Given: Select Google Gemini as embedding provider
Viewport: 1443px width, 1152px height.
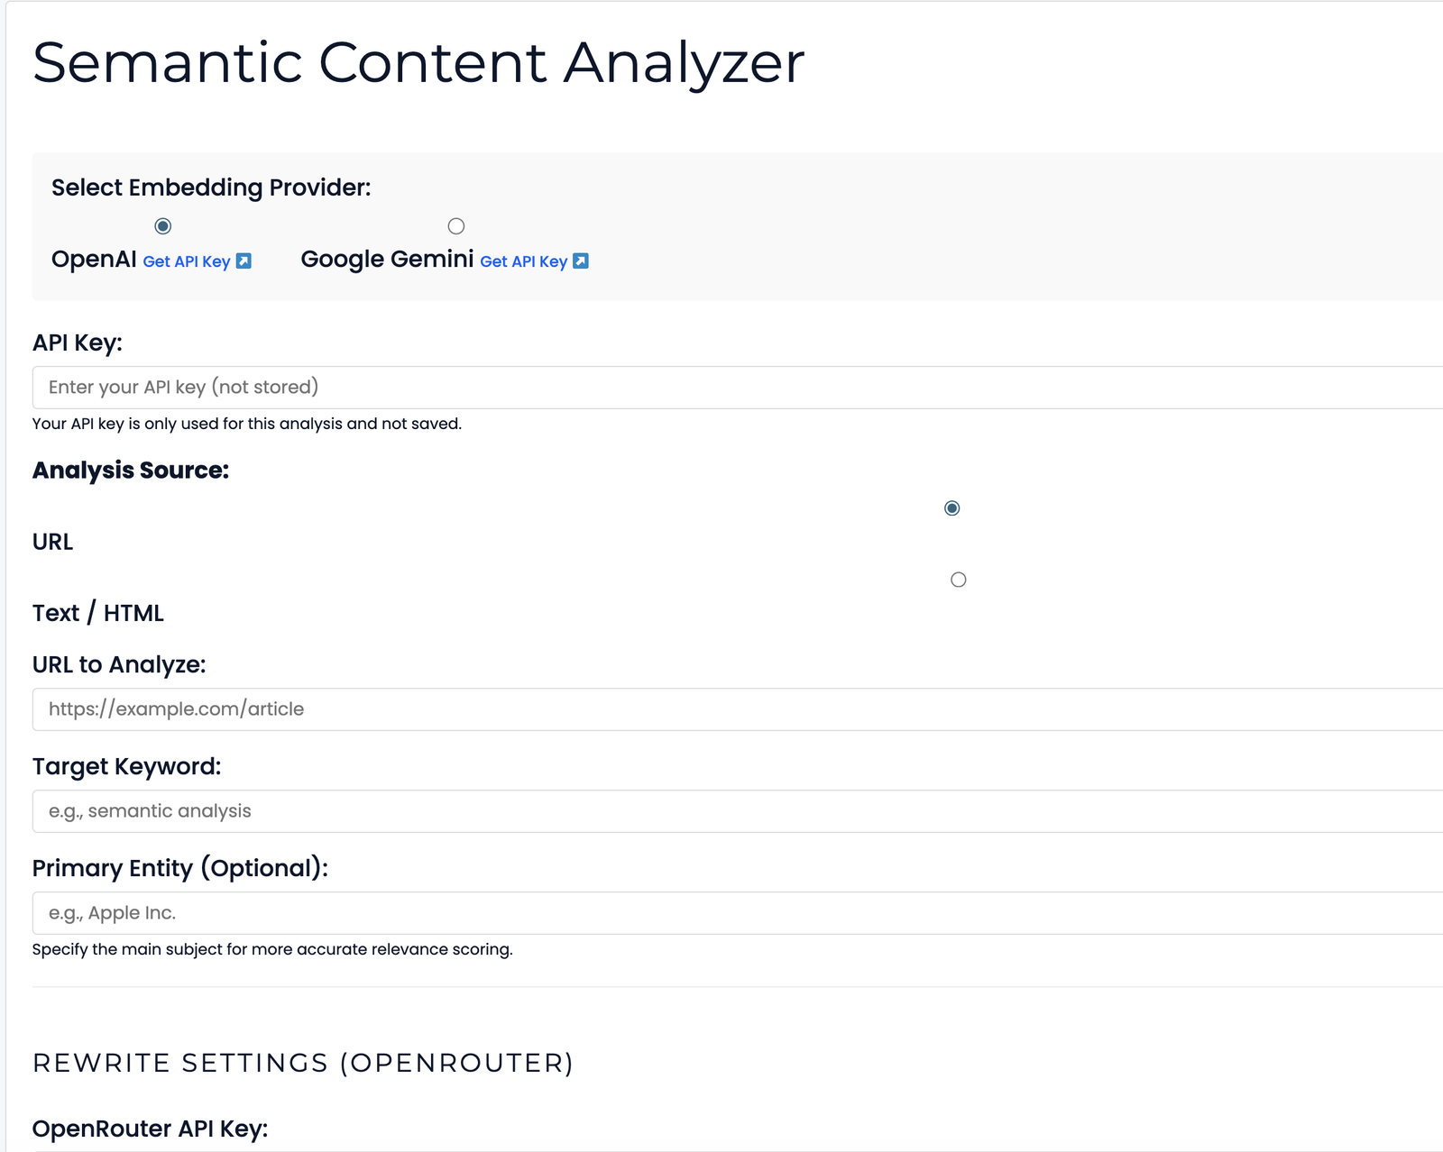Looking at the screenshot, I should 456,226.
